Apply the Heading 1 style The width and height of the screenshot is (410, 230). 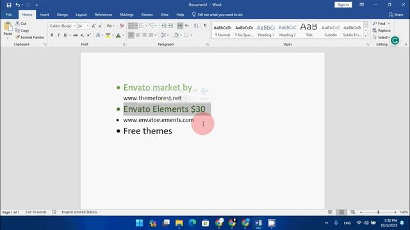click(266, 30)
